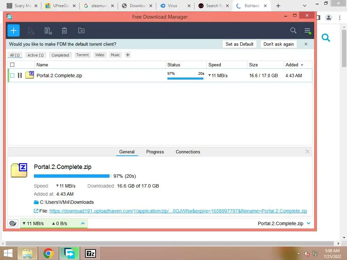
Task: Open the FDM hamburger main menu
Action: [307, 31]
